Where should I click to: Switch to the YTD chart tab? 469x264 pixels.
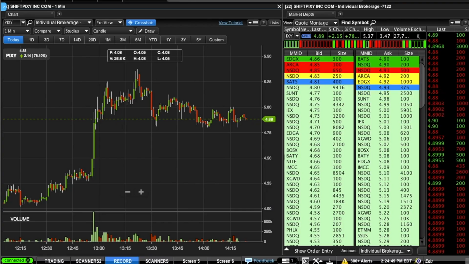pos(153,40)
